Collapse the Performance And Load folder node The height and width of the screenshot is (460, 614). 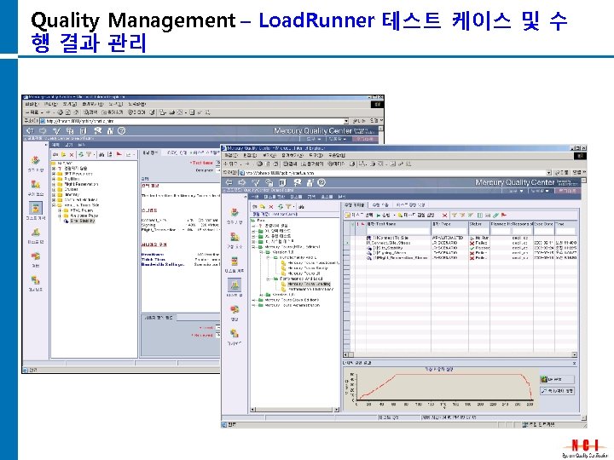point(269,279)
